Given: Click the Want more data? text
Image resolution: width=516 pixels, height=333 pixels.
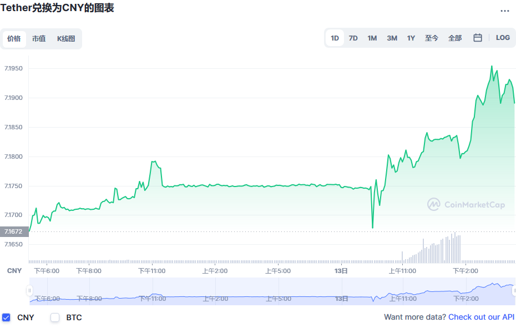Looking at the screenshot, I should click(x=414, y=317).
